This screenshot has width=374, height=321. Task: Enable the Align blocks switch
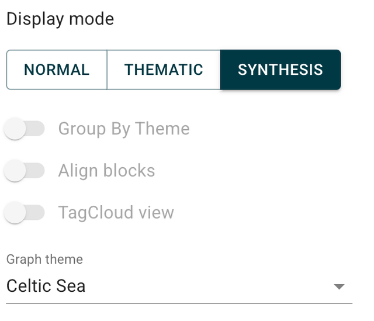25,171
